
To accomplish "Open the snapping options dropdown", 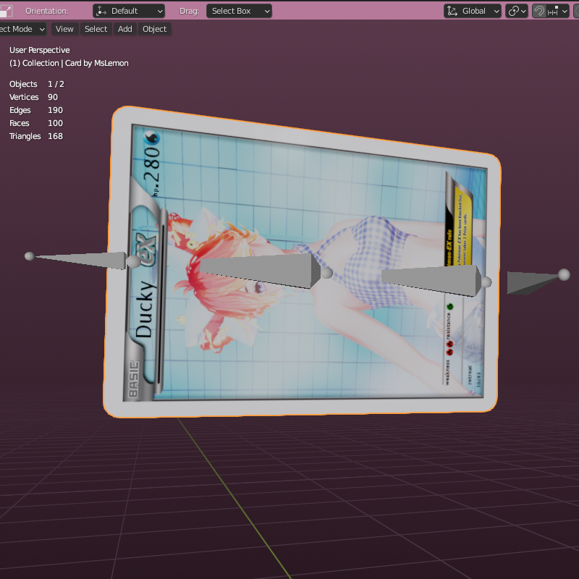I will [557, 11].
